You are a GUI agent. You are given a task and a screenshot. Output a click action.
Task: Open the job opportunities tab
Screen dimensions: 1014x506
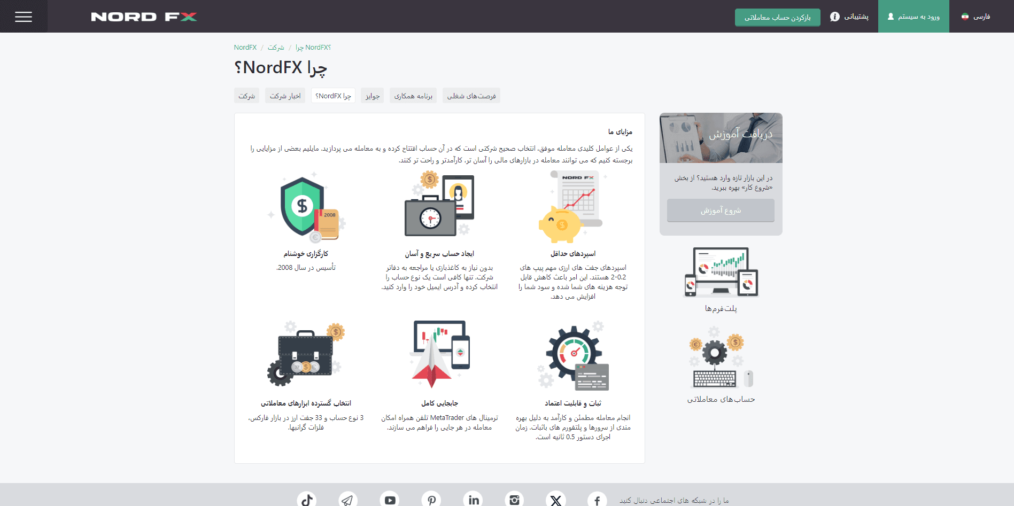tap(471, 96)
